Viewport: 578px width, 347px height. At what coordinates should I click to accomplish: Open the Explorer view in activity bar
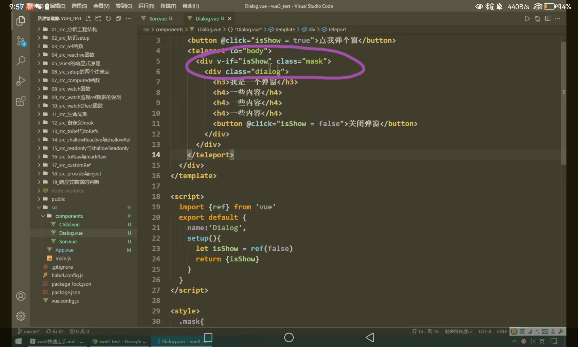tap(21, 21)
